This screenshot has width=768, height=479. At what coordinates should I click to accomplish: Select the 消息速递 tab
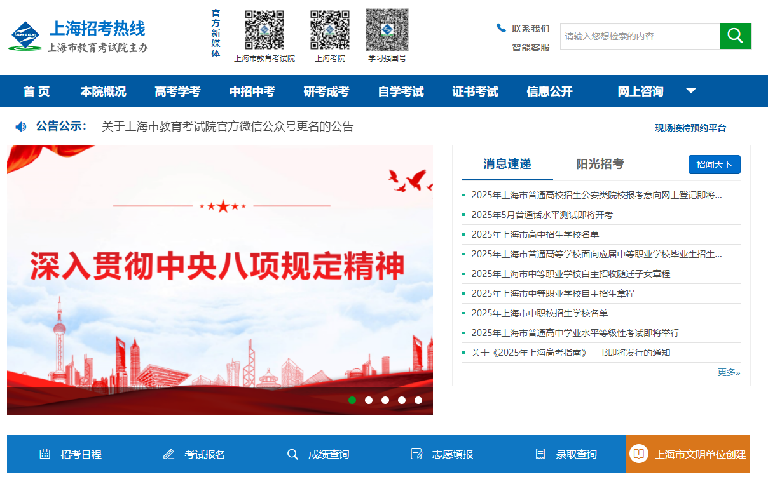[x=507, y=163]
